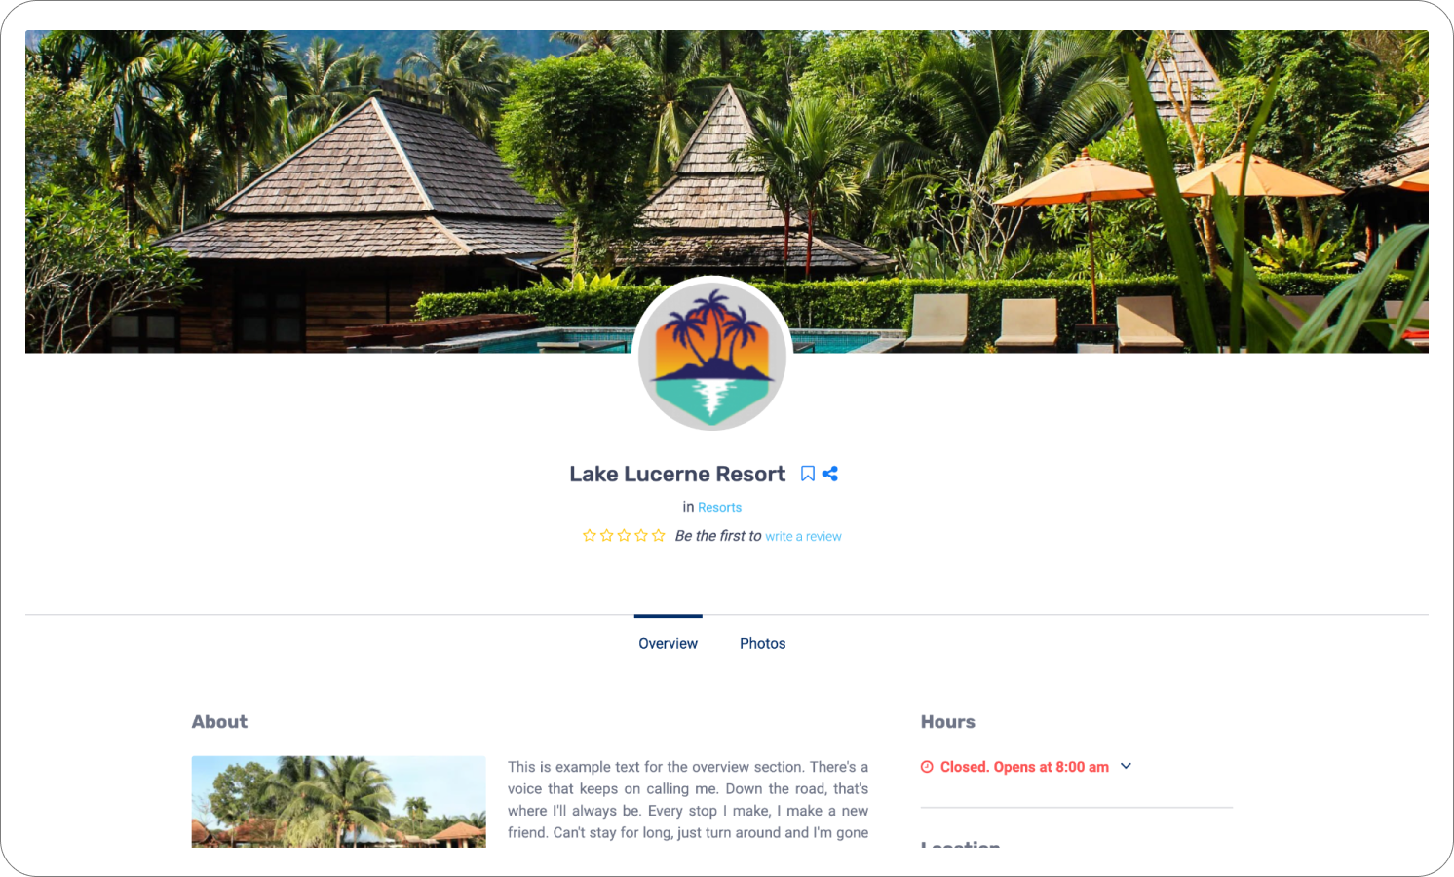Click the Lake Lucerne Resort title
This screenshot has height=877, width=1454.
click(677, 474)
